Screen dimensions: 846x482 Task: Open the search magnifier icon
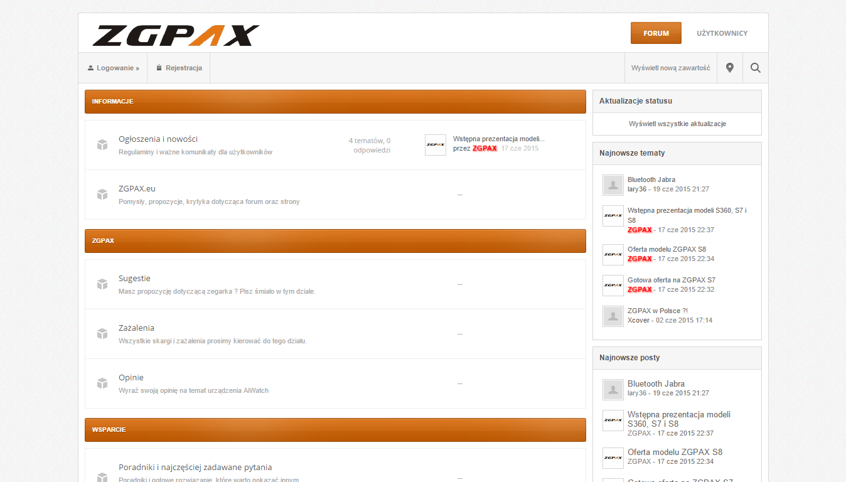756,68
